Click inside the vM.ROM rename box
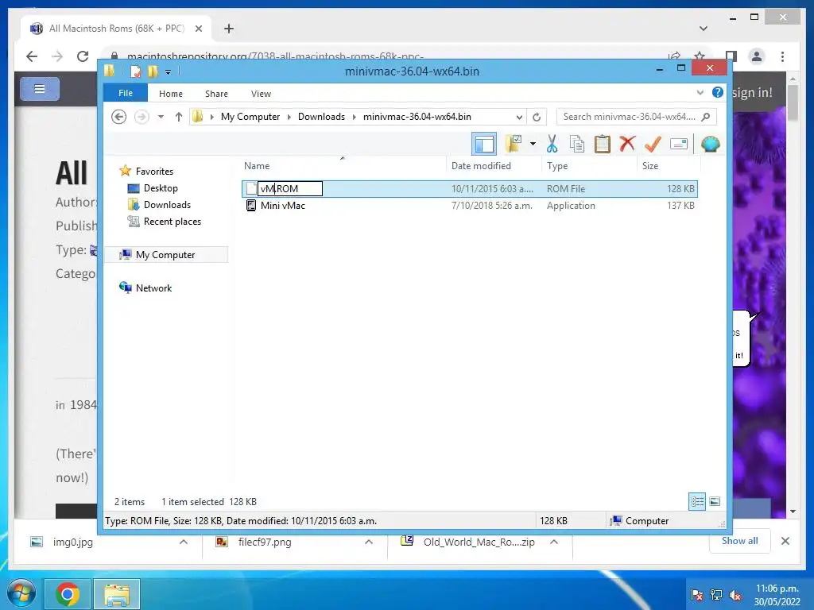814x610 pixels. tap(289, 188)
